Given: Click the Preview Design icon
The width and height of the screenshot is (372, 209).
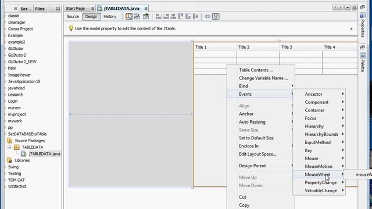Looking at the screenshot, I should 146,16.
